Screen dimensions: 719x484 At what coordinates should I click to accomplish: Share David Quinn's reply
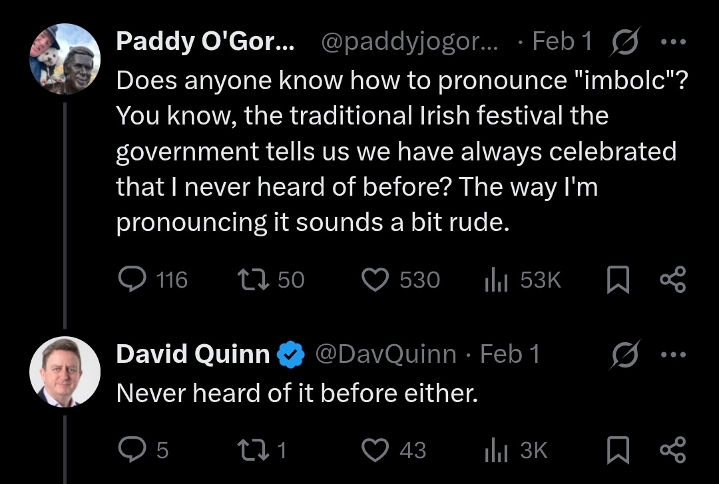(x=672, y=450)
